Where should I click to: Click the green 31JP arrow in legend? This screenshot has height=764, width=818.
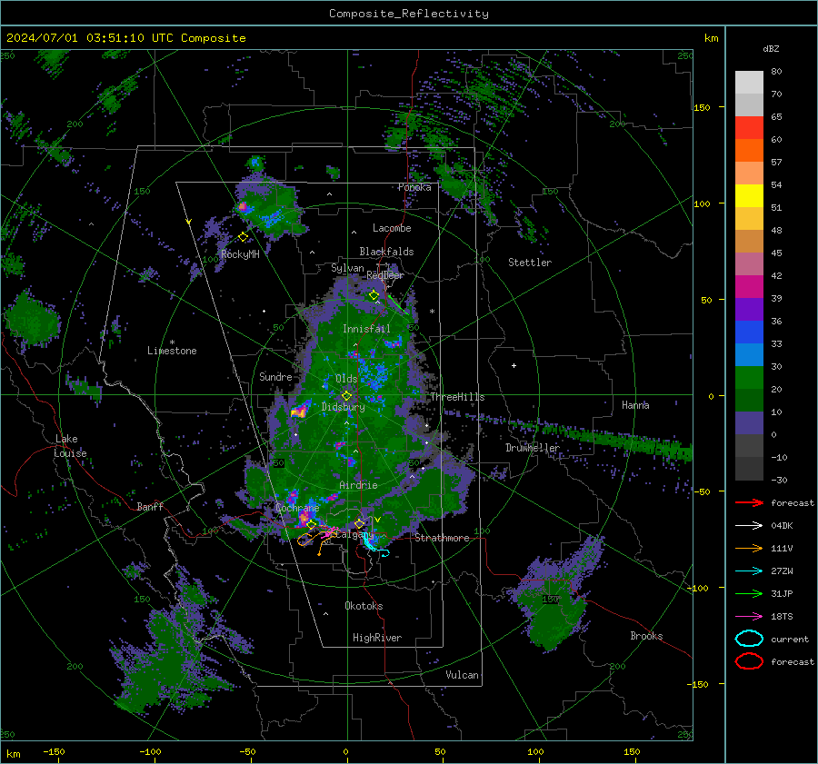(x=749, y=593)
